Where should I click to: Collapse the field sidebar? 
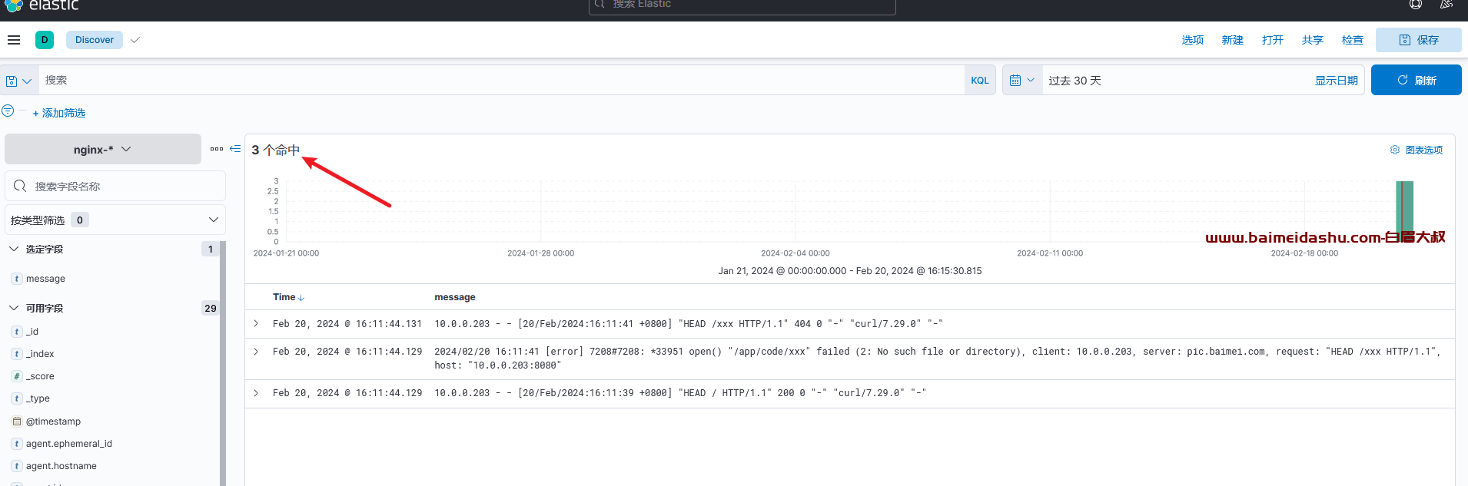[235, 148]
